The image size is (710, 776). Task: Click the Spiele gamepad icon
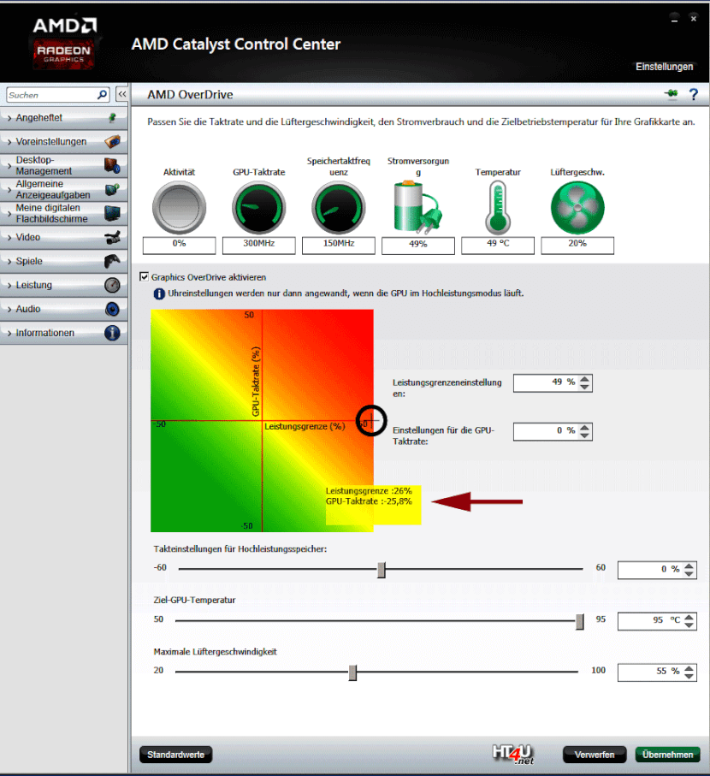(x=112, y=261)
